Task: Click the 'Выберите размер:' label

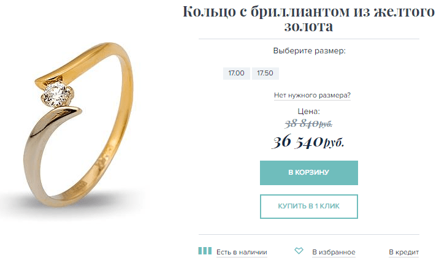Action: tap(310, 51)
